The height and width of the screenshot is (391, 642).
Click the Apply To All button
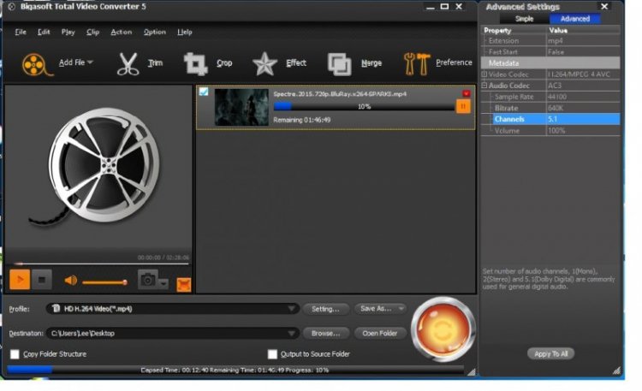click(550, 353)
